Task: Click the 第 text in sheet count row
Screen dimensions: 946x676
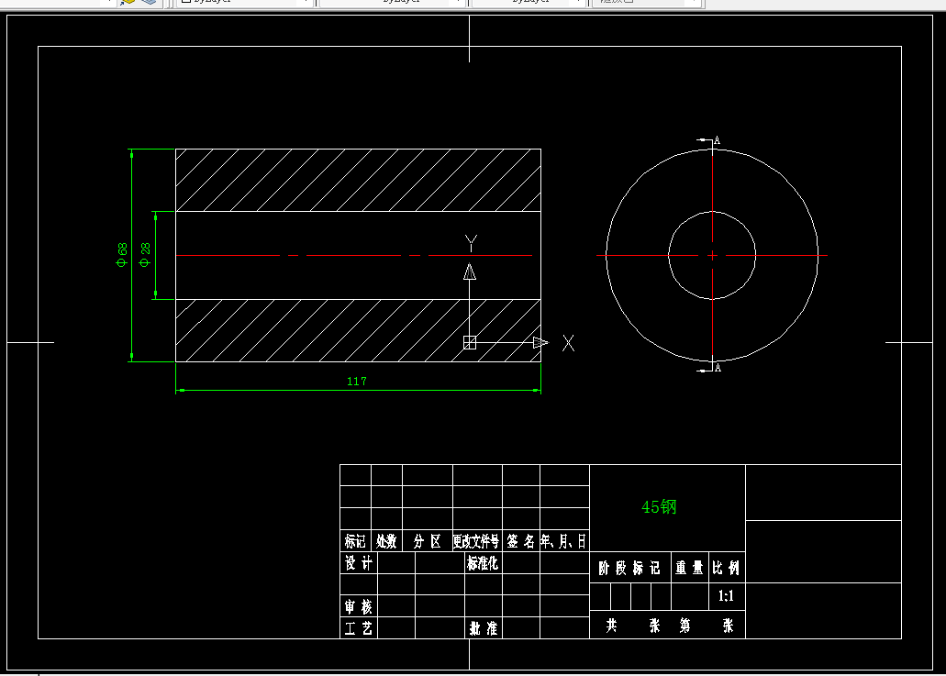Action: click(x=685, y=626)
